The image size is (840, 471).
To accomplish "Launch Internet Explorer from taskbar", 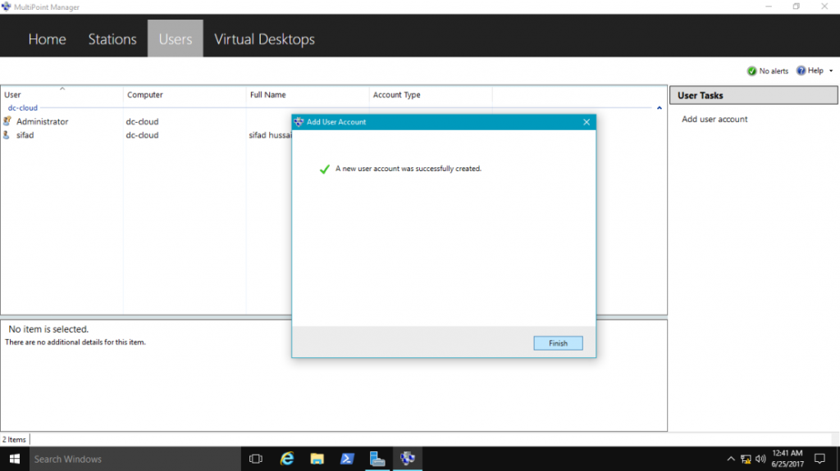I will [287, 459].
